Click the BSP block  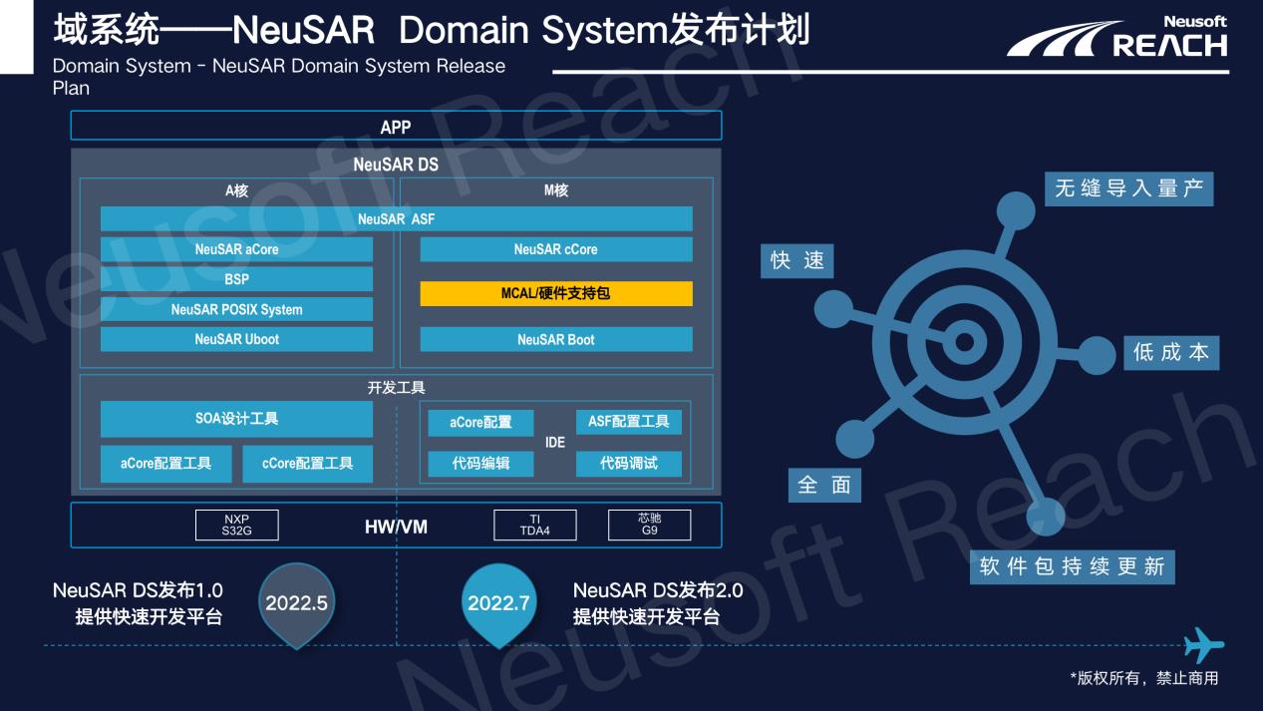236,279
